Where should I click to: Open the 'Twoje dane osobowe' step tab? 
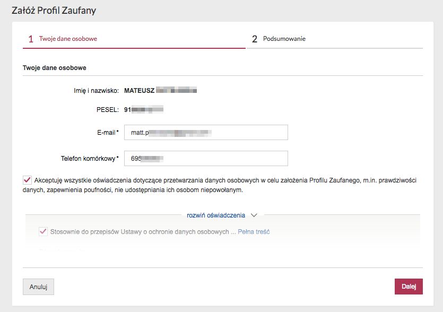68,39
